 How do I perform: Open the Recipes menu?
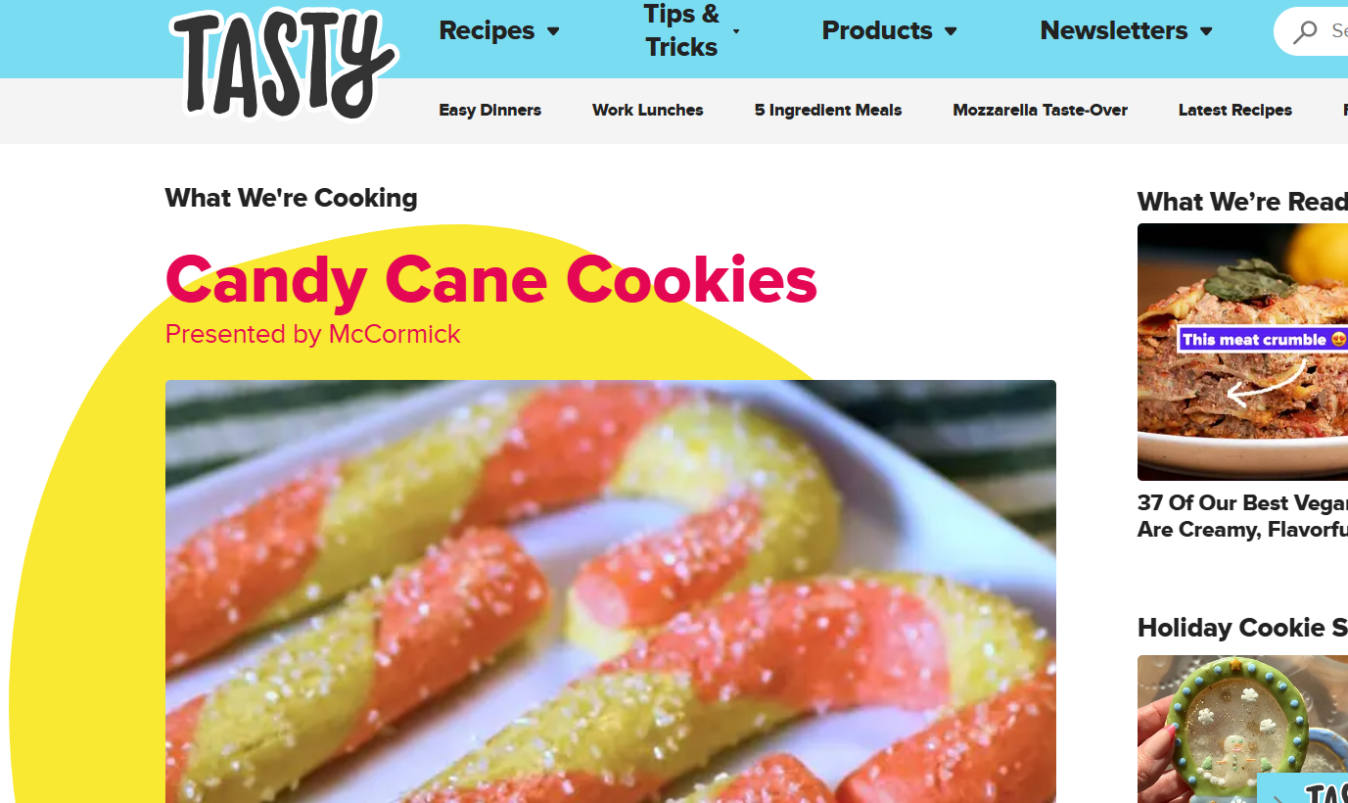pyautogui.click(x=487, y=31)
